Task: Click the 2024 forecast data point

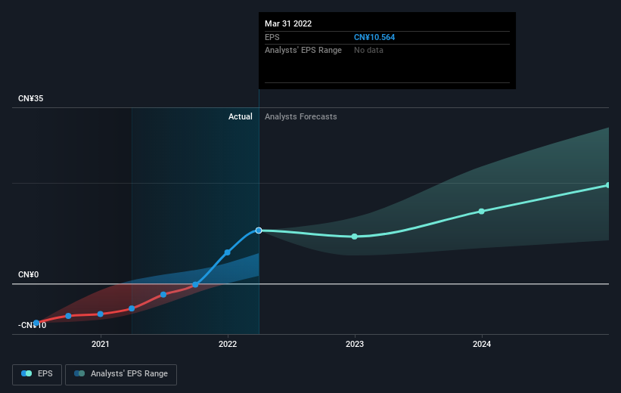Action: coord(481,212)
